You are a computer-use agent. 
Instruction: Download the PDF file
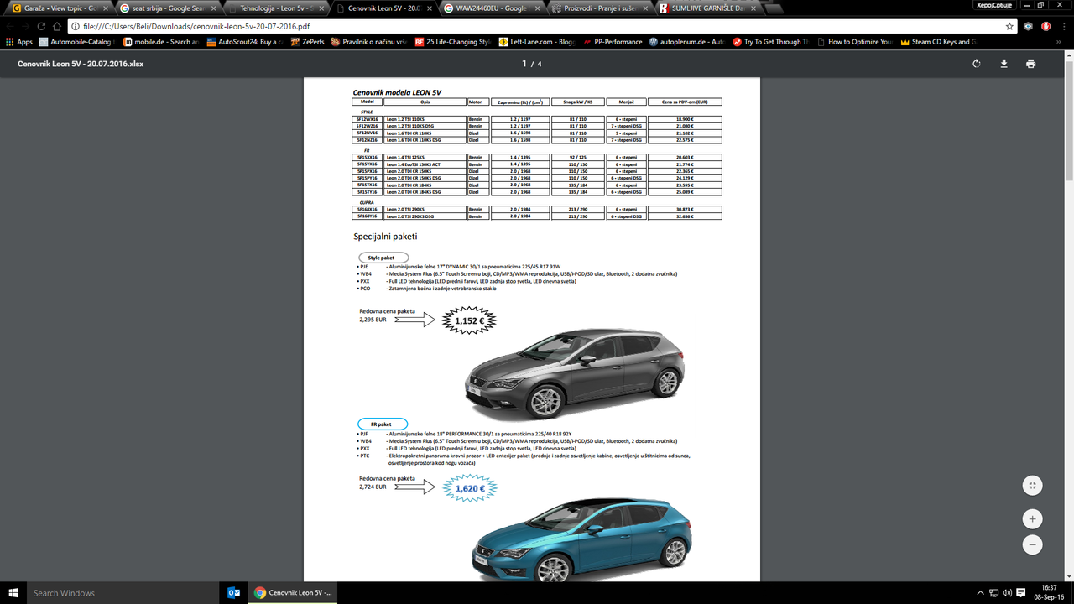pyautogui.click(x=1004, y=64)
